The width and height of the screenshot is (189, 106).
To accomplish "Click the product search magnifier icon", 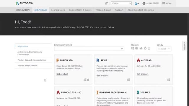I will [122, 49].
